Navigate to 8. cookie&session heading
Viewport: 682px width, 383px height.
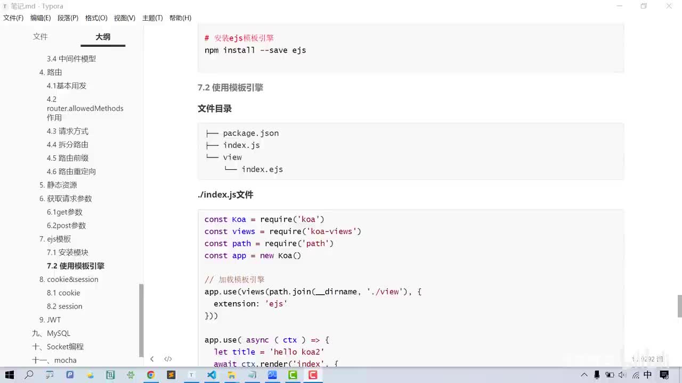click(x=69, y=279)
